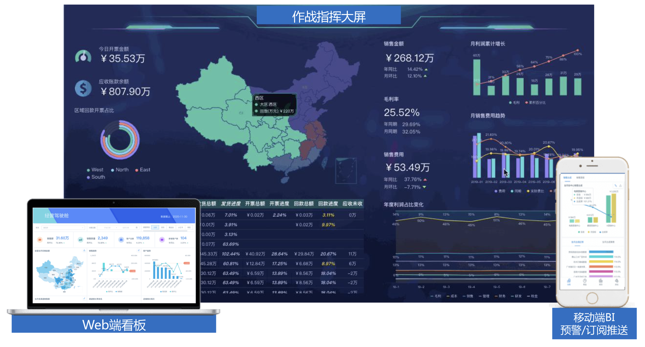This screenshot has height=347, width=645.
Task: Click the 经营驾驶舱 header on the laptop dashboard
Action: [57, 216]
